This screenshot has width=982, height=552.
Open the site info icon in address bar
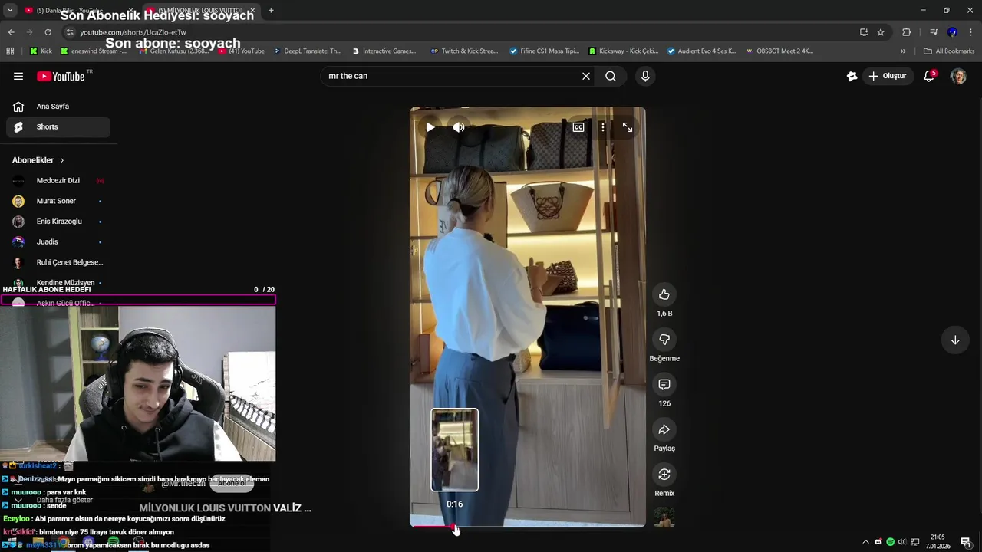tap(70, 32)
